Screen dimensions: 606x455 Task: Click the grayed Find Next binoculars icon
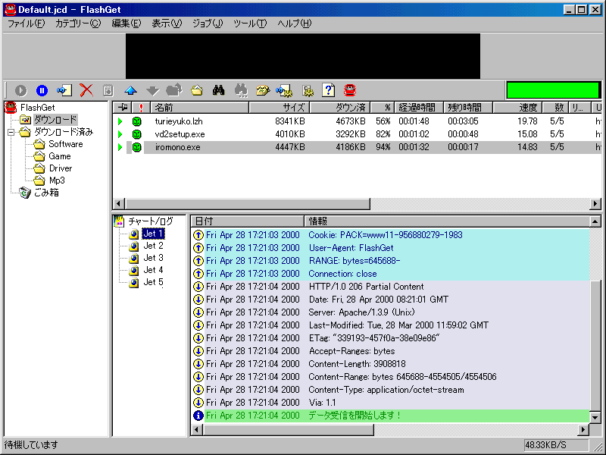[241, 90]
